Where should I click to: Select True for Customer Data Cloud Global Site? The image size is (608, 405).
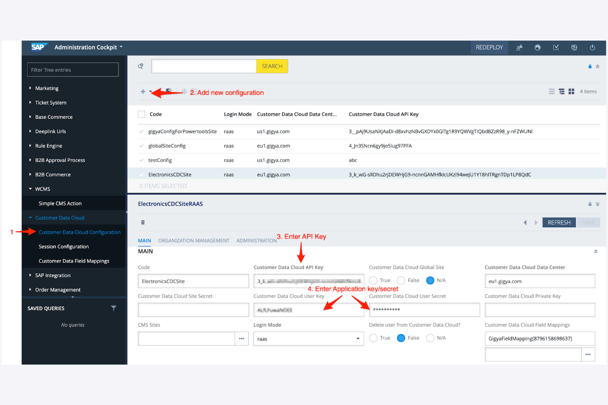point(373,280)
